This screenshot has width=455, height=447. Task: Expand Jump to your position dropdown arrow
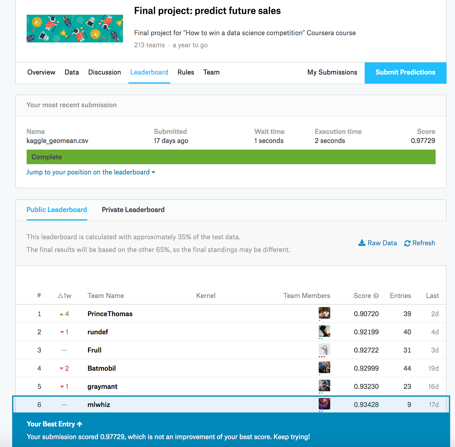point(153,172)
